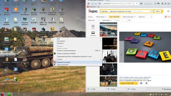Reload the page in the address bar
171x96 pixels.
pos(134,3)
